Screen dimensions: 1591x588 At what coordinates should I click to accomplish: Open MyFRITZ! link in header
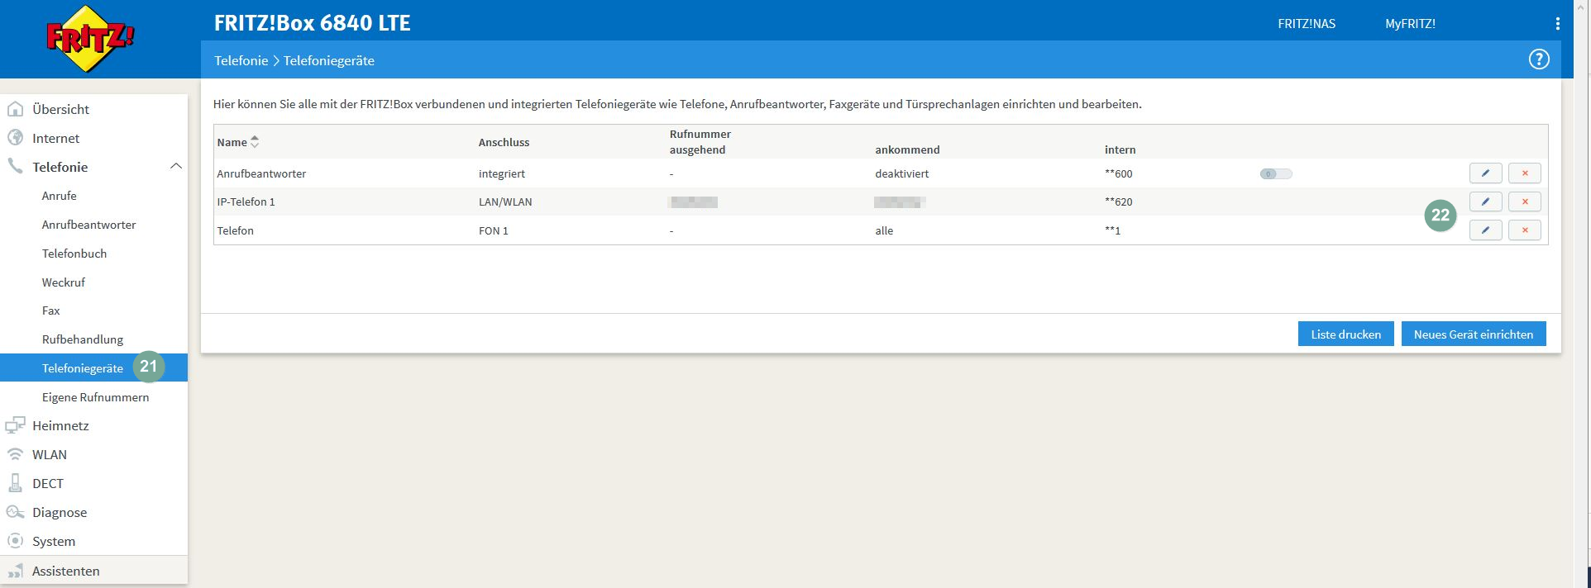point(1410,24)
